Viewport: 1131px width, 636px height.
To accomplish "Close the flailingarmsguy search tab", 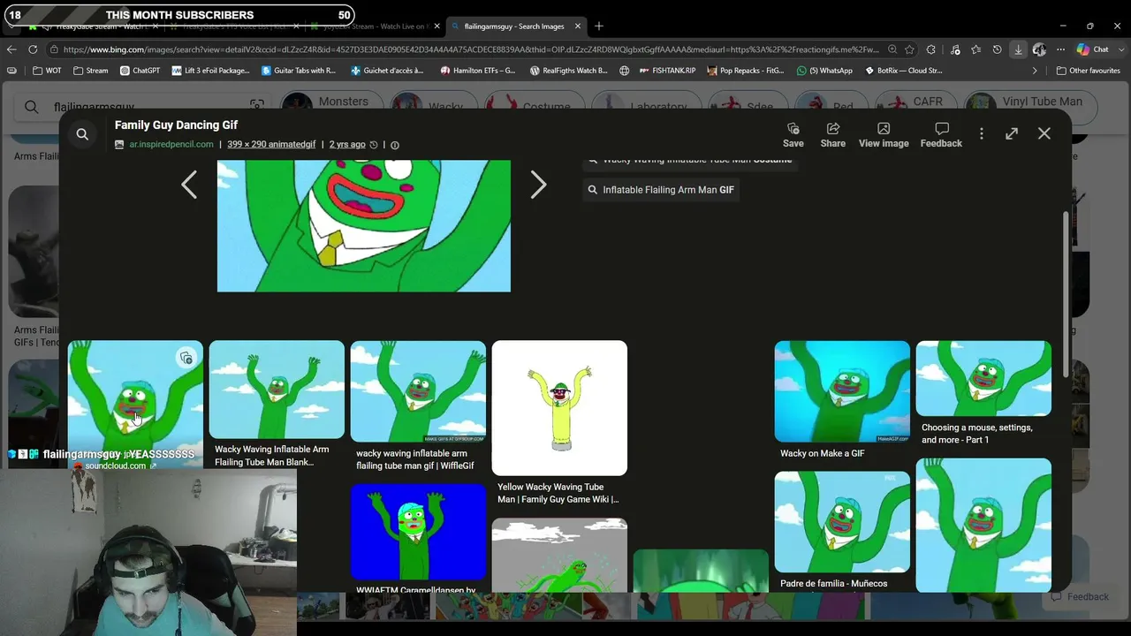I will pyautogui.click(x=578, y=26).
